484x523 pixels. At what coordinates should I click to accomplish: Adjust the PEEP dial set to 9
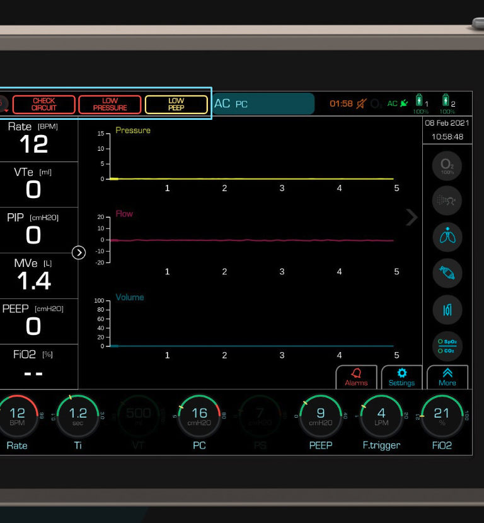pyautogui.click(x=320, y=416)
